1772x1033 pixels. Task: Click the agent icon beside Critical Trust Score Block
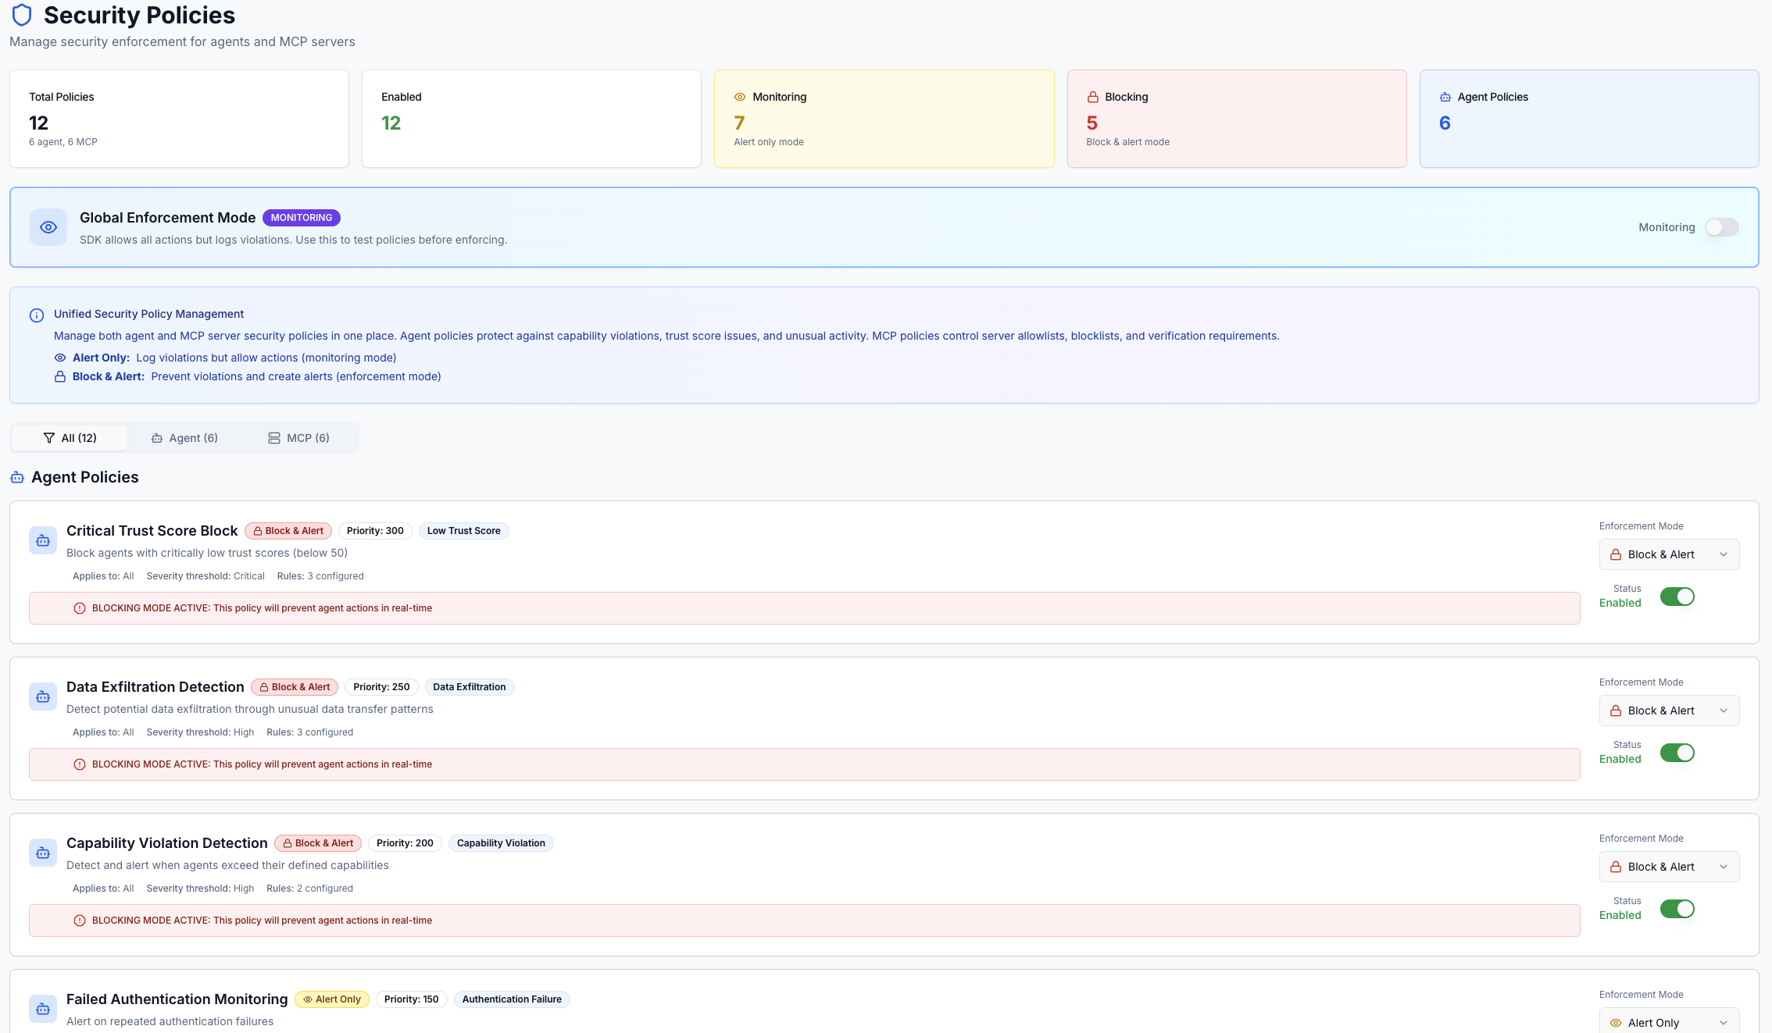coord(42,540)
